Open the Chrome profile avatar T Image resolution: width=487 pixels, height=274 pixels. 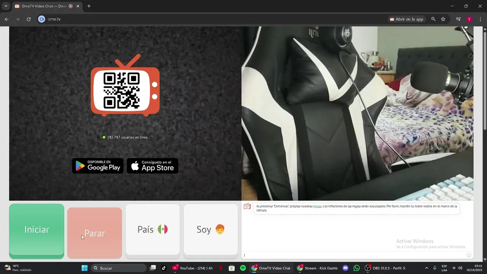[x=469, y=19]
